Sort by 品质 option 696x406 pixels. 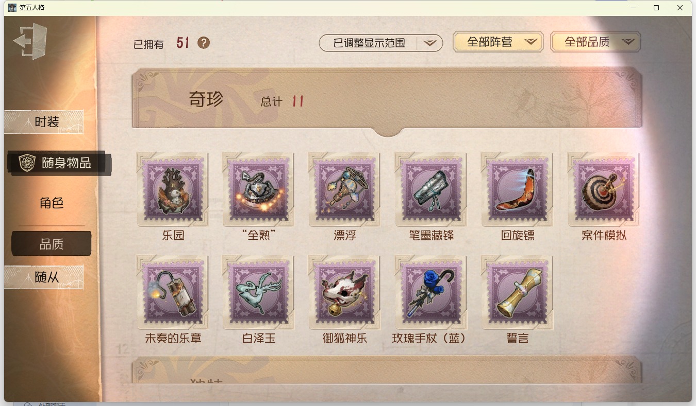[x=52, y=244]
